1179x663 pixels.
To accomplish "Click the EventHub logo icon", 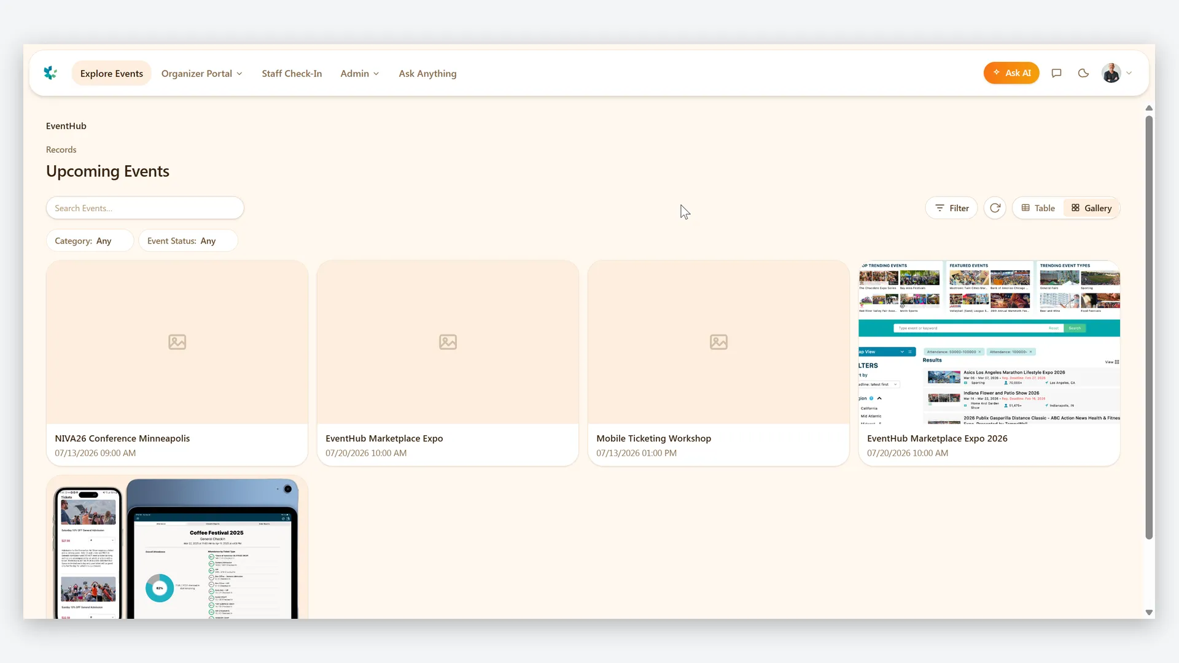I will point(50,73).
